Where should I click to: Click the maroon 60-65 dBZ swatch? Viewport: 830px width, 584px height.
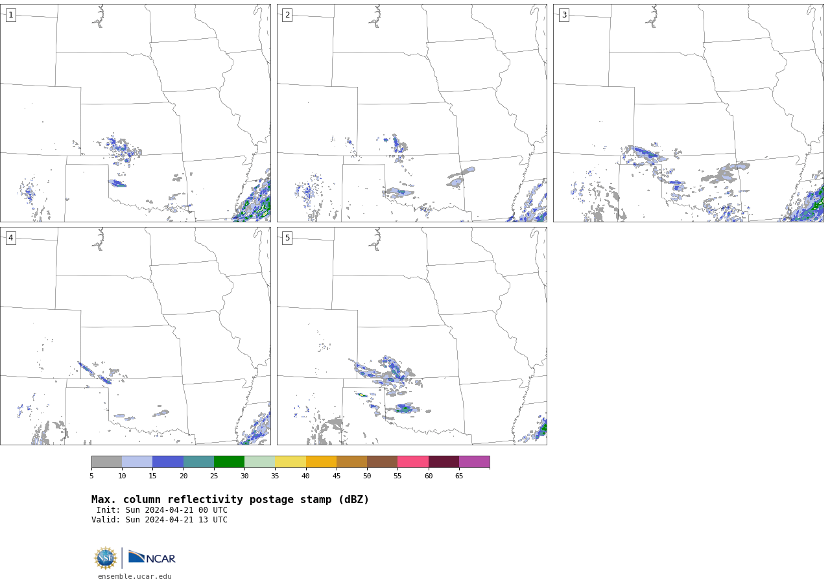point(444,461)
